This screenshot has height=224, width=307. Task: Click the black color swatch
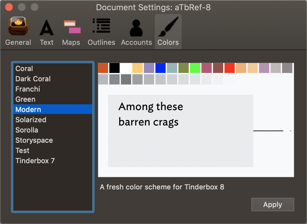114,68
